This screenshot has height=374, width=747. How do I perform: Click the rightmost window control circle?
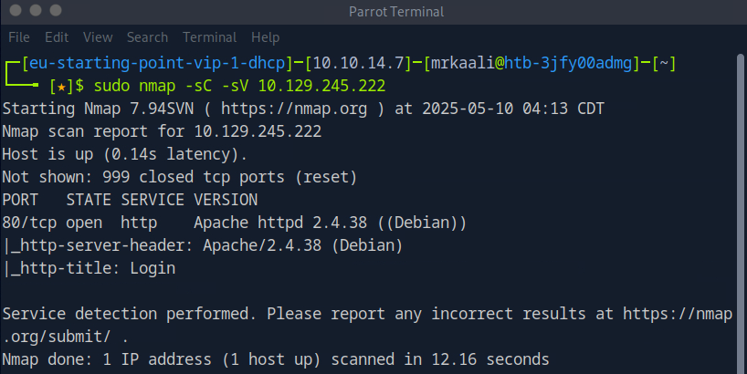coord(57,12)
